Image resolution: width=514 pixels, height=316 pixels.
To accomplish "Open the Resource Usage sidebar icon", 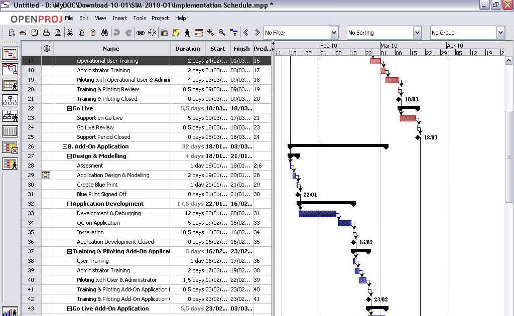I will [x=10, y=163].
